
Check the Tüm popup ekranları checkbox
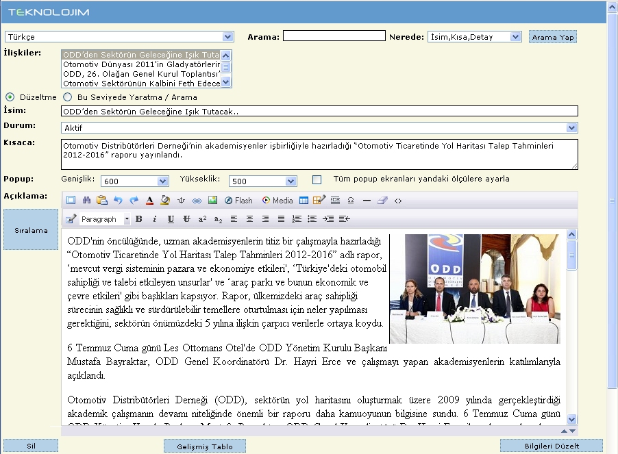(x=317, y=179)
